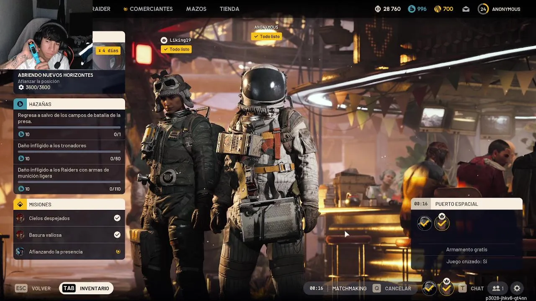Screen dimensions: 536x301
Task: Open the mailbox envelope icon
Action: pos(466,9)
